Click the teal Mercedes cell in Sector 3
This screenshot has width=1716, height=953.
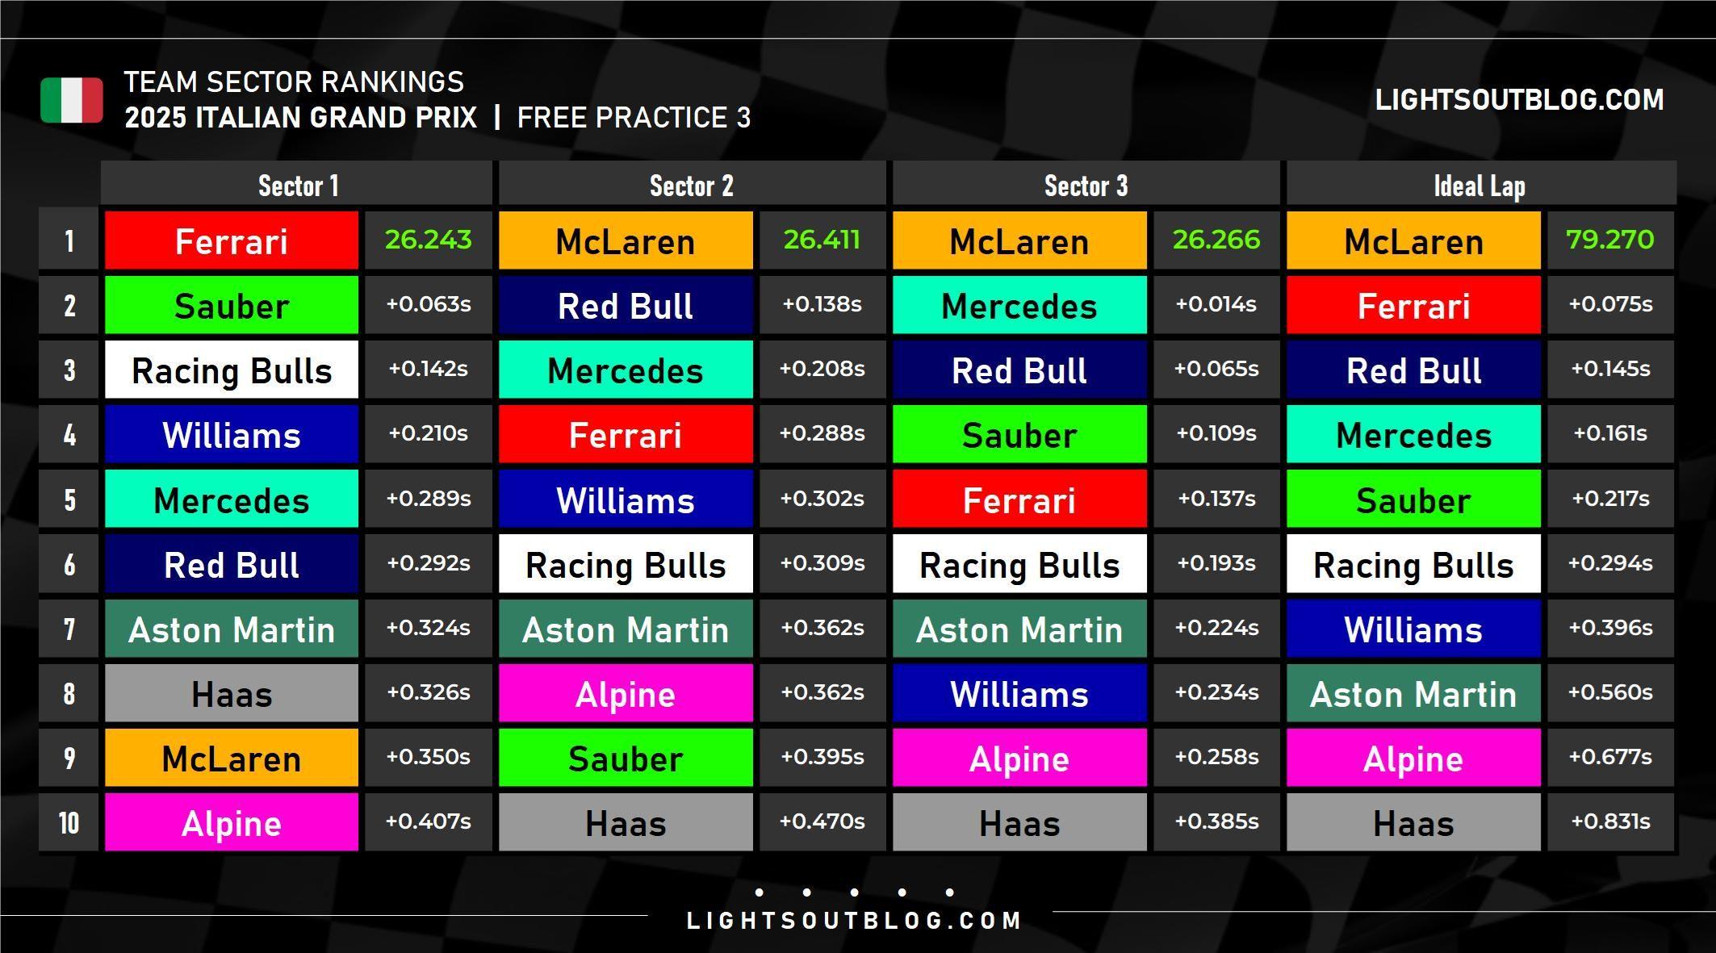(x=1019, y=305)
